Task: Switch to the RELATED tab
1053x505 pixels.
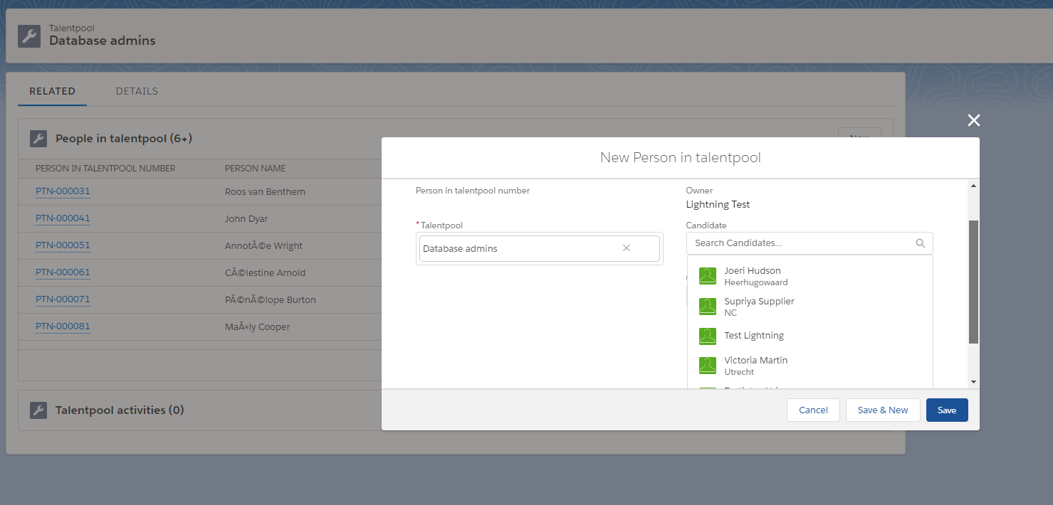Action: tap(53, 91)
